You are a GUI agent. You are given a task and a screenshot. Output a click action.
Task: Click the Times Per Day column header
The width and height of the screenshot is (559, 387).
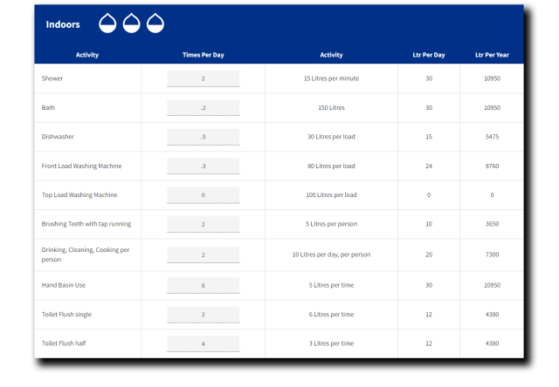[204, 55]
